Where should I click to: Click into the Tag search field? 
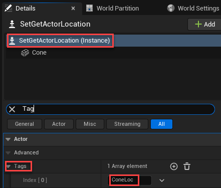click(x=110, y=109)
